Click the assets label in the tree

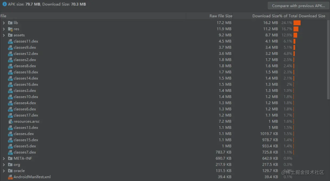coord(19,35)
